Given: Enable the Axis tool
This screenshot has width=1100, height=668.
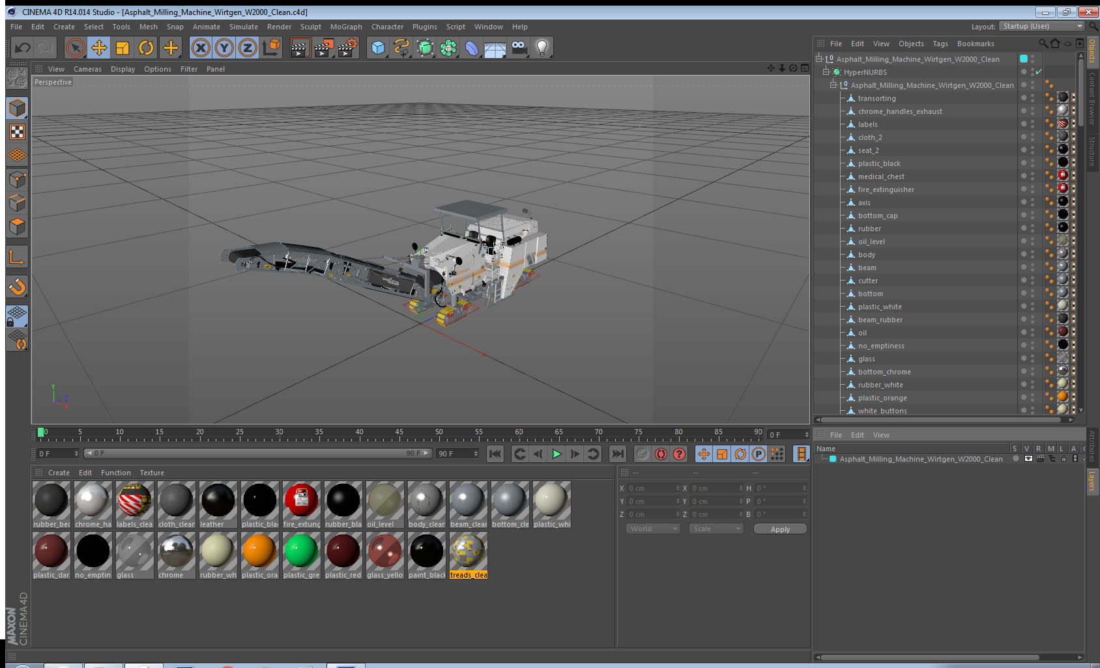Looking at the screenshot, I should (17, 257).
